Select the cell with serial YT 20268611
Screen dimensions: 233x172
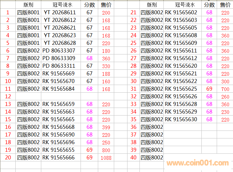[x=60, y=13]
